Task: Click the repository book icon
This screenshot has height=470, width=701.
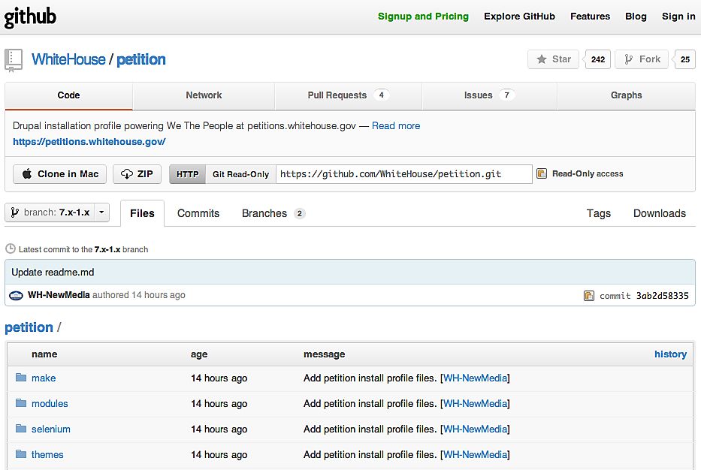Action: pos(14,60)
